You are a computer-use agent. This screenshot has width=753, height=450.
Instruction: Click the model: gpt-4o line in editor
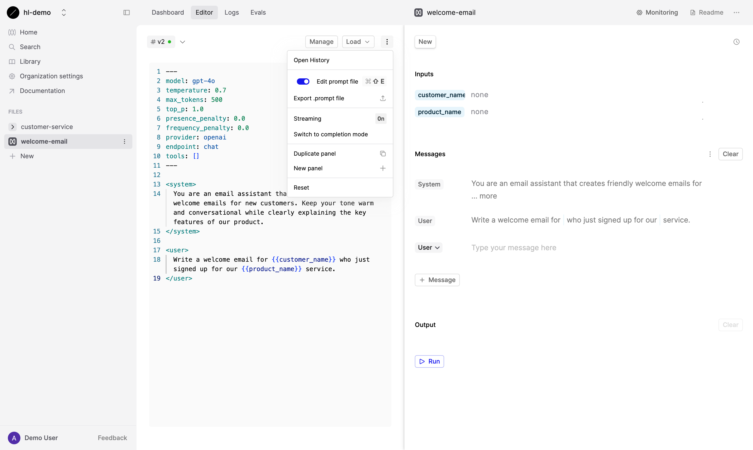190,81
